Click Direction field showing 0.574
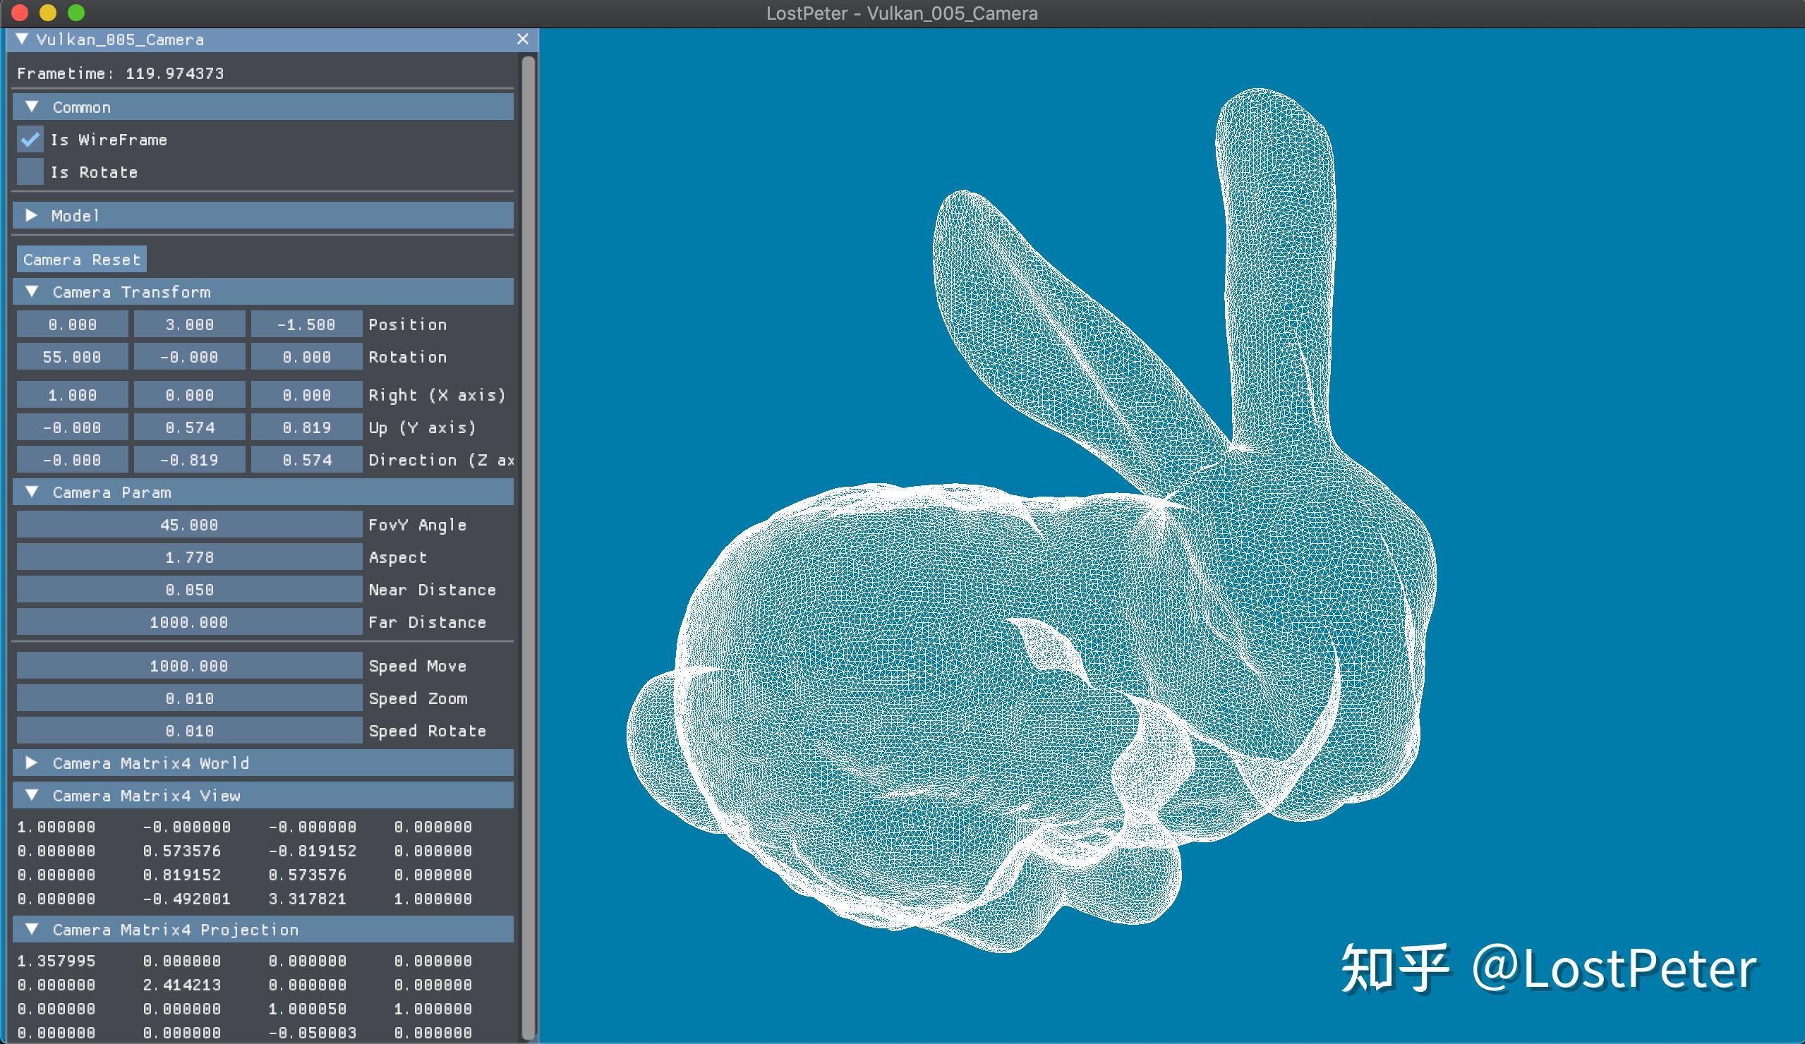Viewport: 1805px width, 1044px height. pos(306,460)
